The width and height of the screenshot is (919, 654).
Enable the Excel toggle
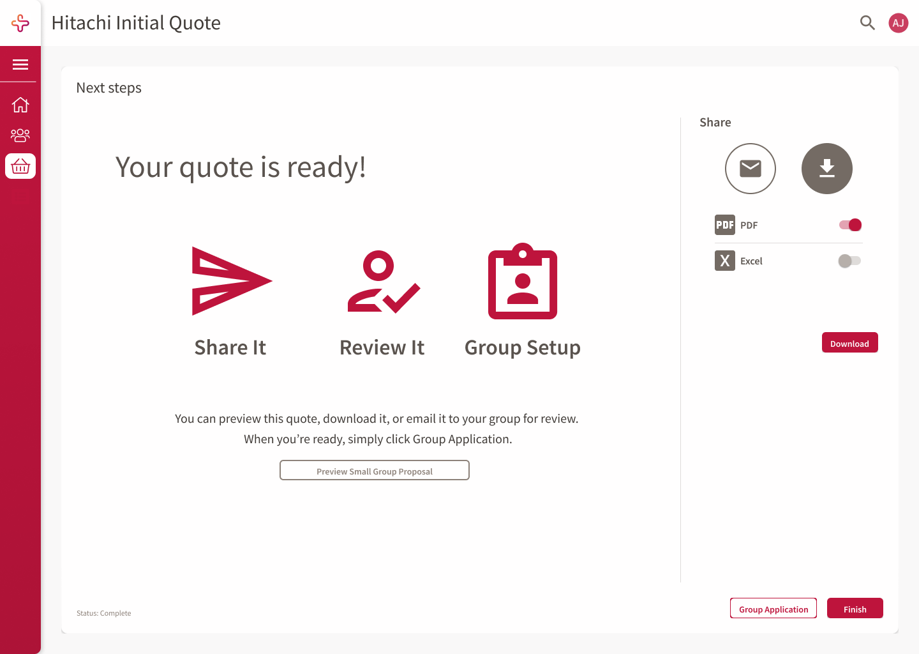click(x=850, y=261)
